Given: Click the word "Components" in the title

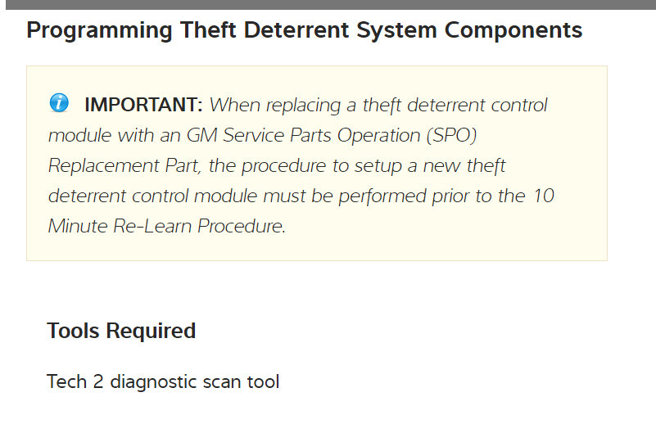Looking at the screenshot, I should pos(513,31).
